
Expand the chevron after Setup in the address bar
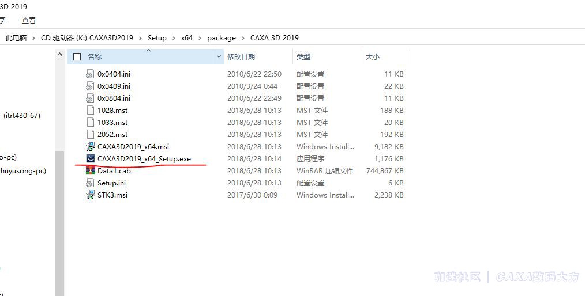point(174,38)
